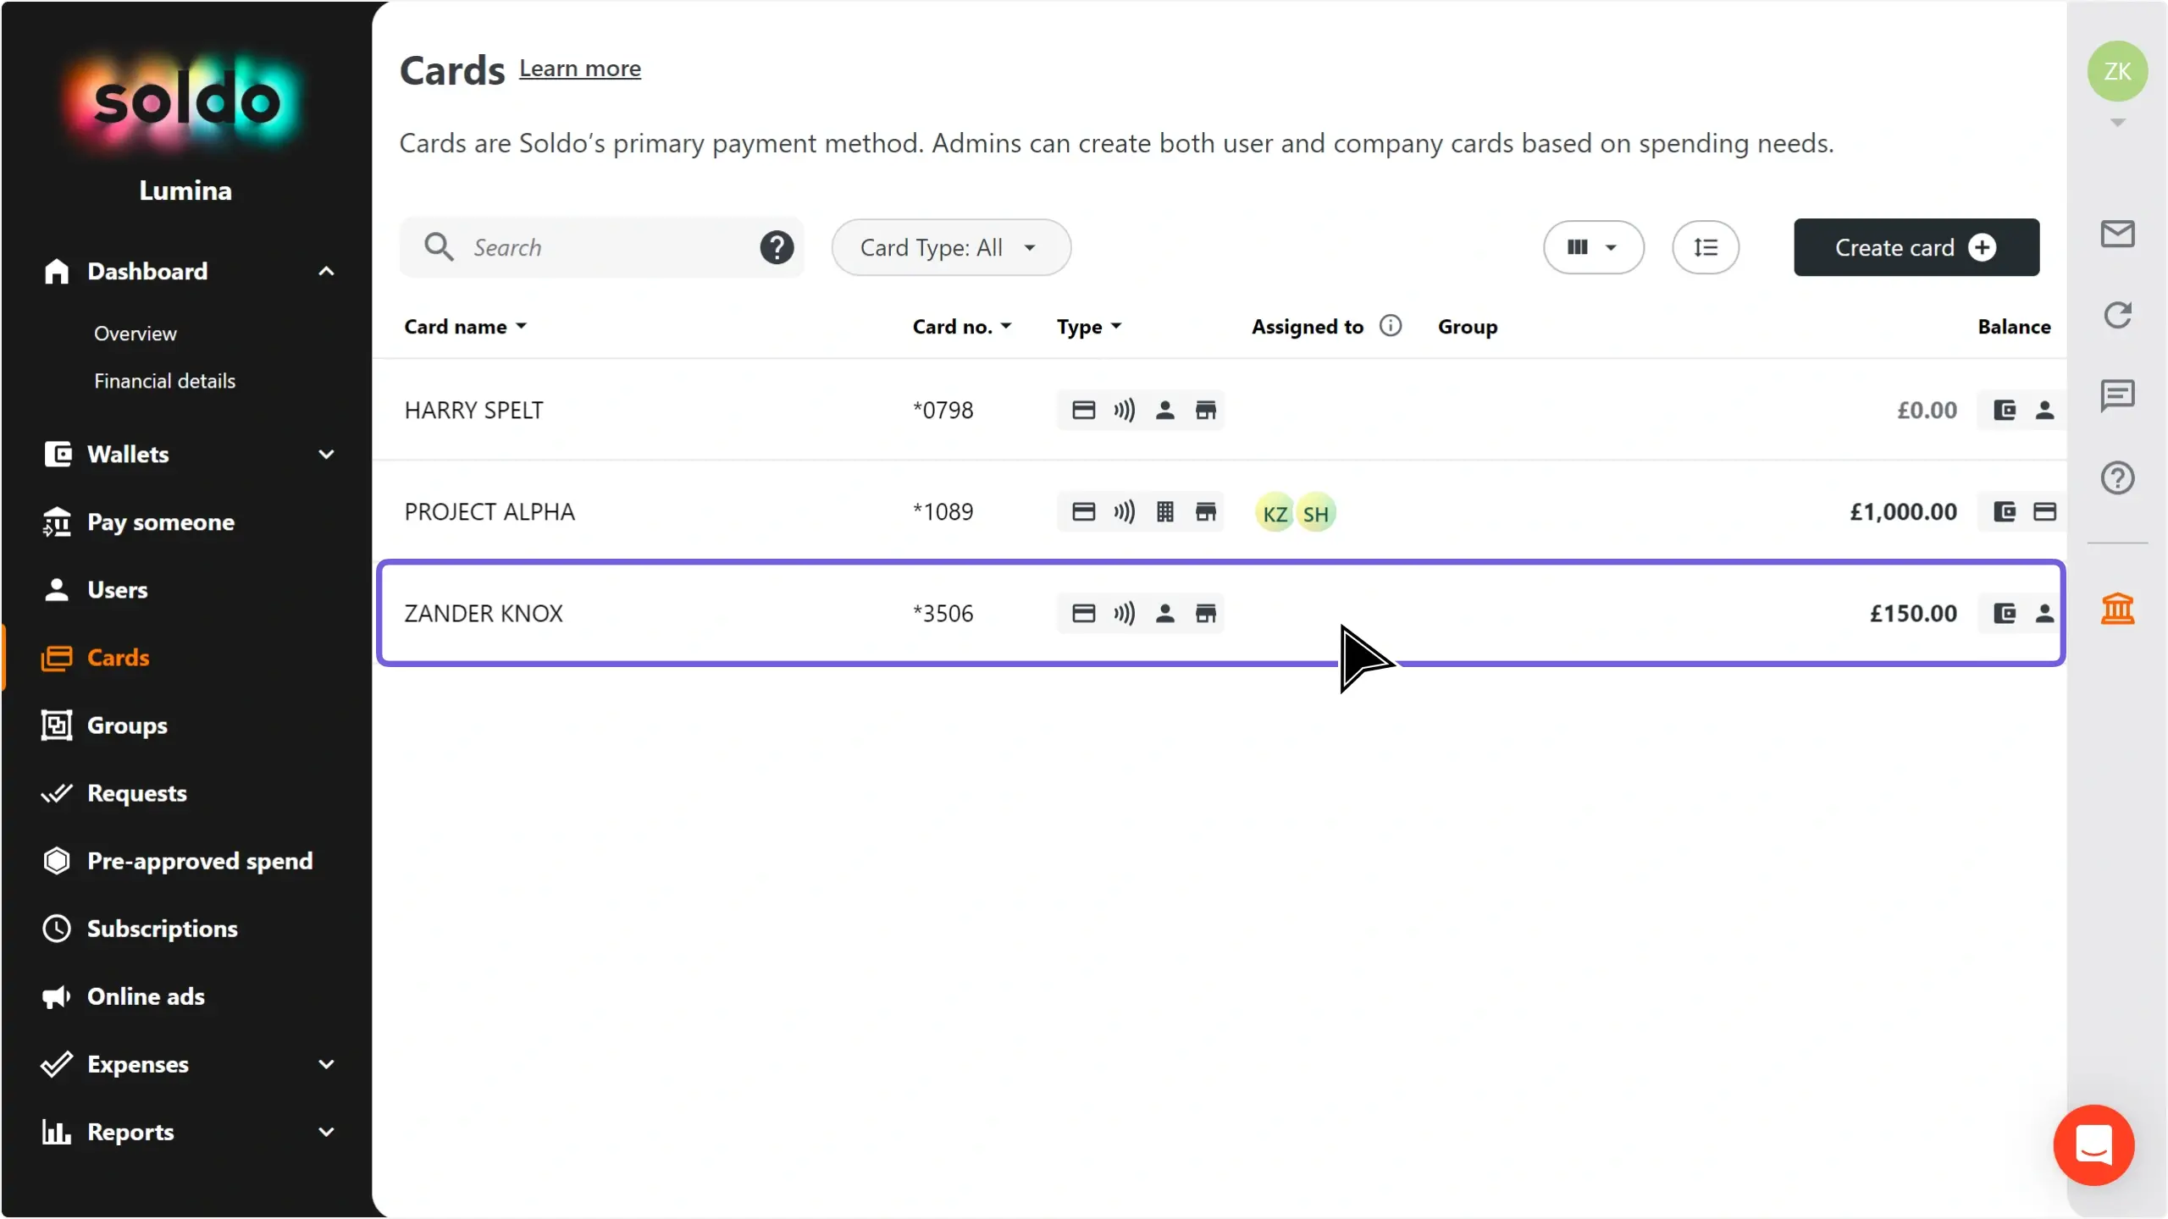Click the ZK profile avatar

coord(2117,71)
